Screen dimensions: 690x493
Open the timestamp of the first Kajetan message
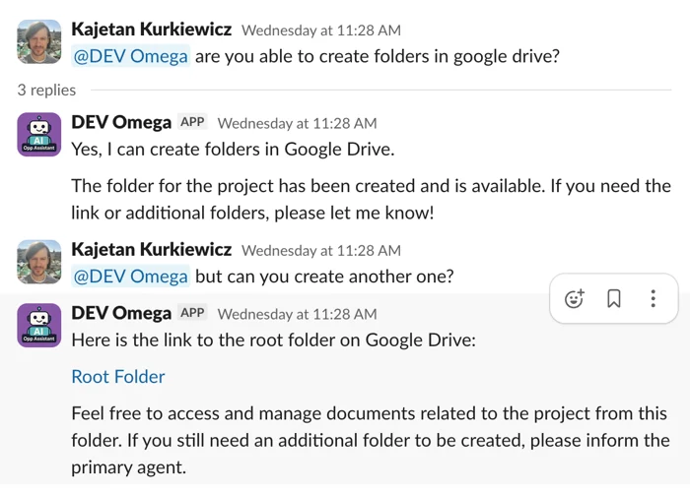[x=320, y=31]
